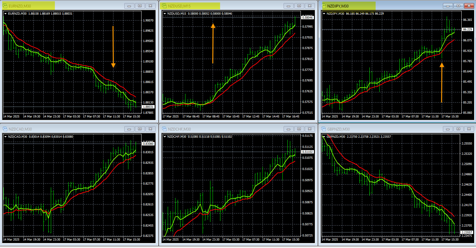Click the 1.88031 current price label
Image resolution: width=476 pixels, height=248 pixels.
pos(148,107)
